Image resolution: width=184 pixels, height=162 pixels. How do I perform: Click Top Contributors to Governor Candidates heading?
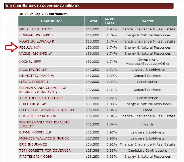click(x=43, y=6)
